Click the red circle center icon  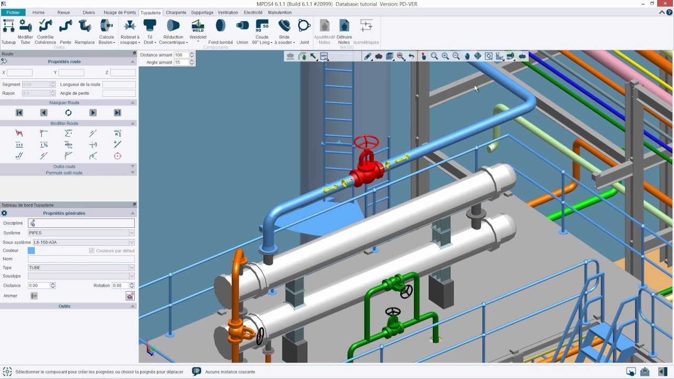pos(117,156)
